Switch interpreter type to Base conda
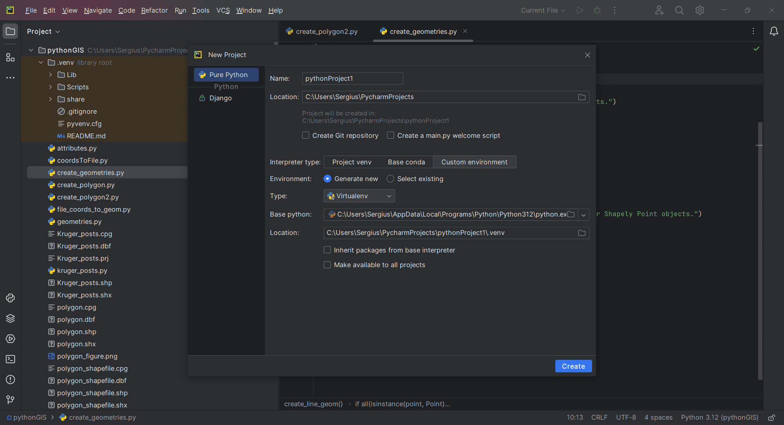 coord(406,162)
